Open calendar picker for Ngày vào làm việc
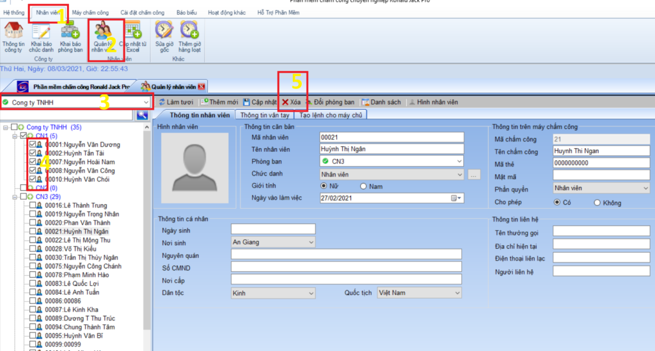The height and width of the screenshot is (351, 655). pos(456,198)
